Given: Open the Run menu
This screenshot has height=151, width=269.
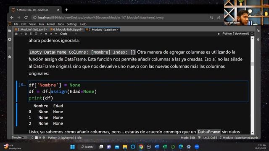Looking at the screenshot, I should [x=41, y=24].
